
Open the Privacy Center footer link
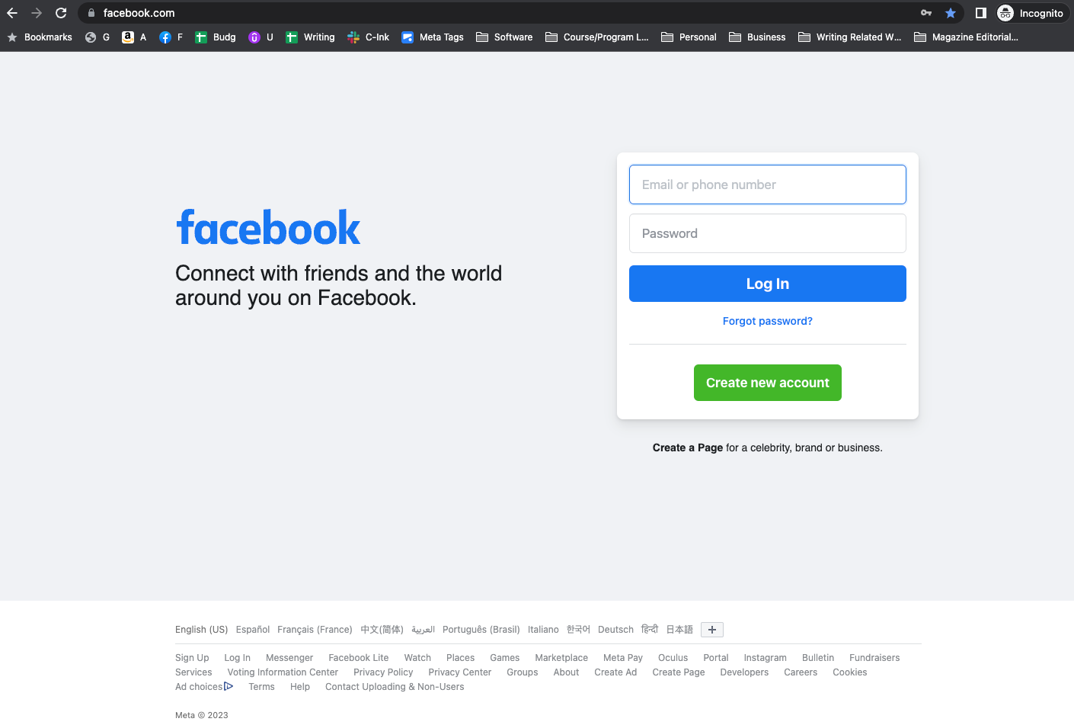pos(460,672)
